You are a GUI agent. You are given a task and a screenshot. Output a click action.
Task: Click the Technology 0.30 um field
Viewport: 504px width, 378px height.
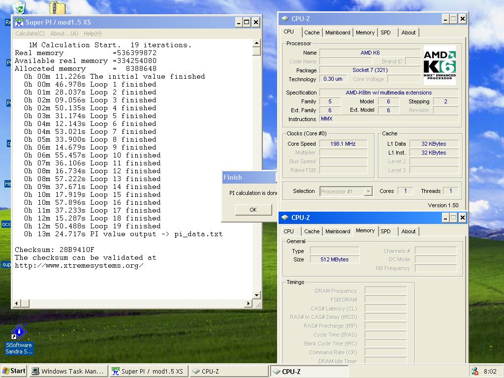point(333,79)
